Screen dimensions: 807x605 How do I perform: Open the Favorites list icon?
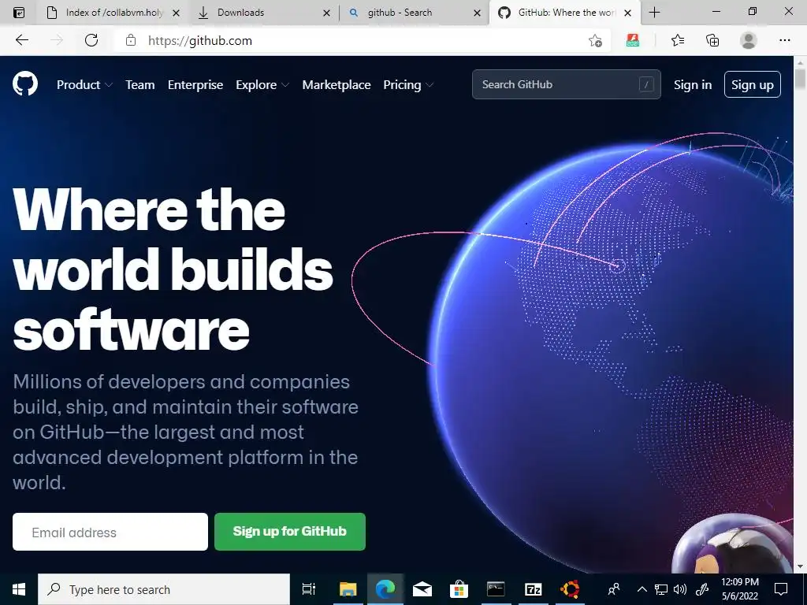click(x=678, y=40)
